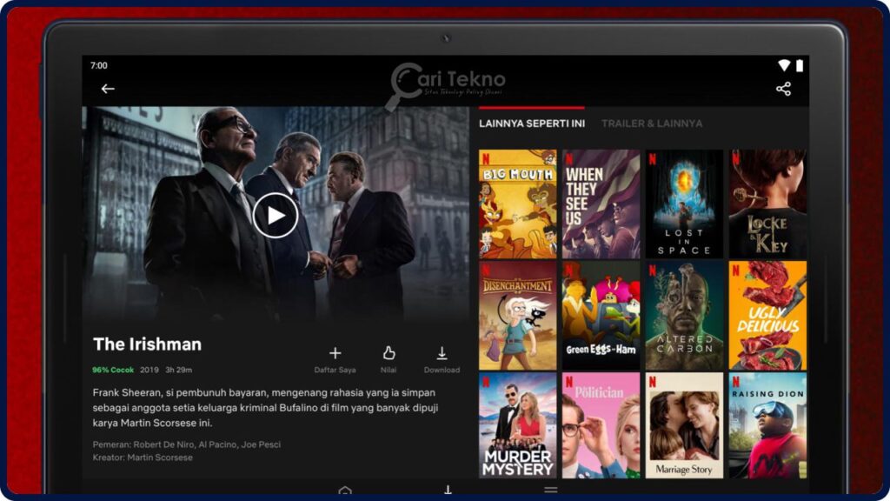
Task: Open the Trailer & Lainnya tab
Action: tap(652, 124)
